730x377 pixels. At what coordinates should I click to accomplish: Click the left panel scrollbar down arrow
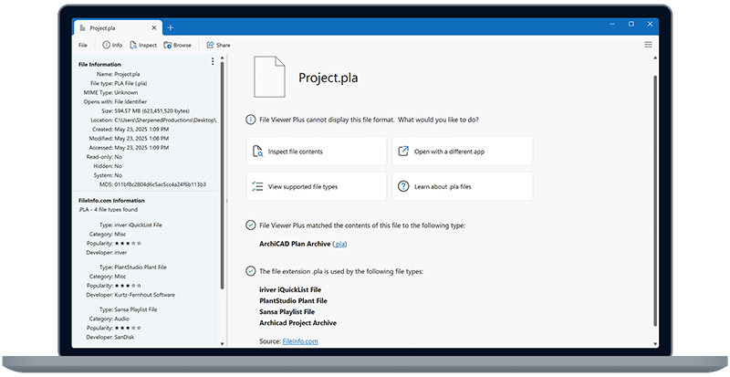(x=222, y=344)
